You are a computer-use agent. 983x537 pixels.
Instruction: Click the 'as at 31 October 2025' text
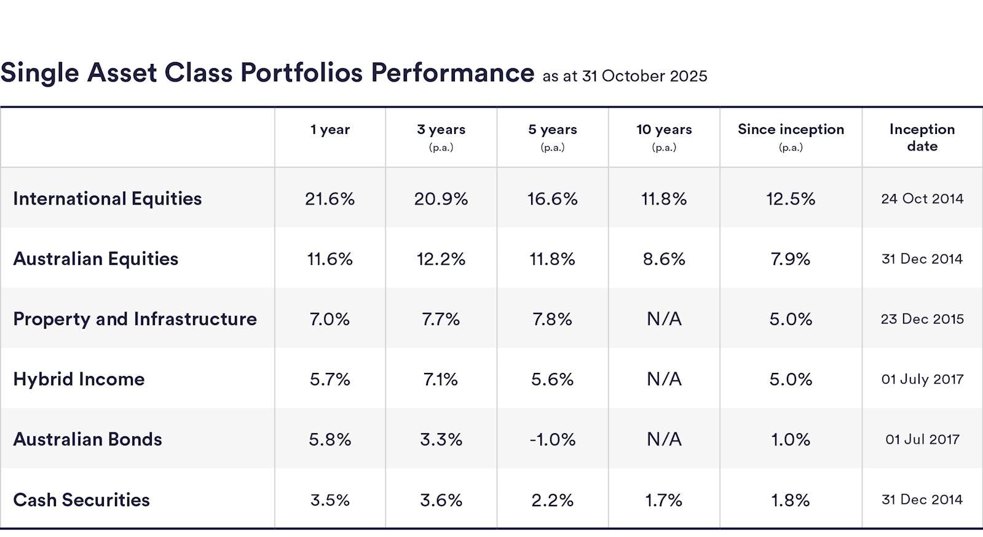[625, 76]
